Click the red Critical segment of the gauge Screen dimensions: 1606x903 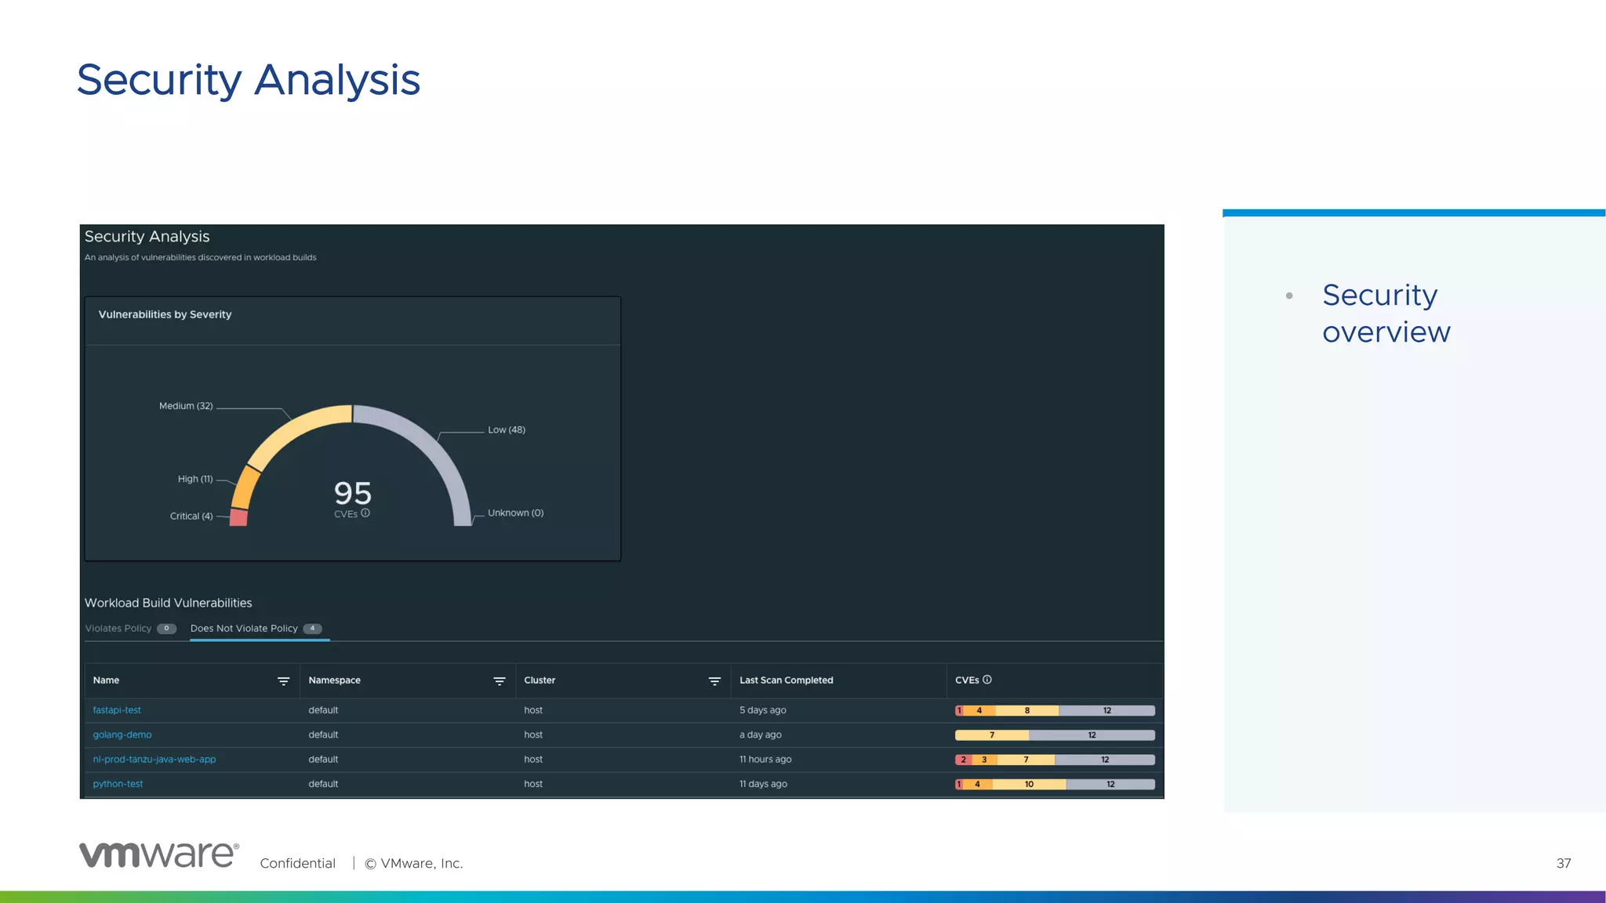click(239, 517)
